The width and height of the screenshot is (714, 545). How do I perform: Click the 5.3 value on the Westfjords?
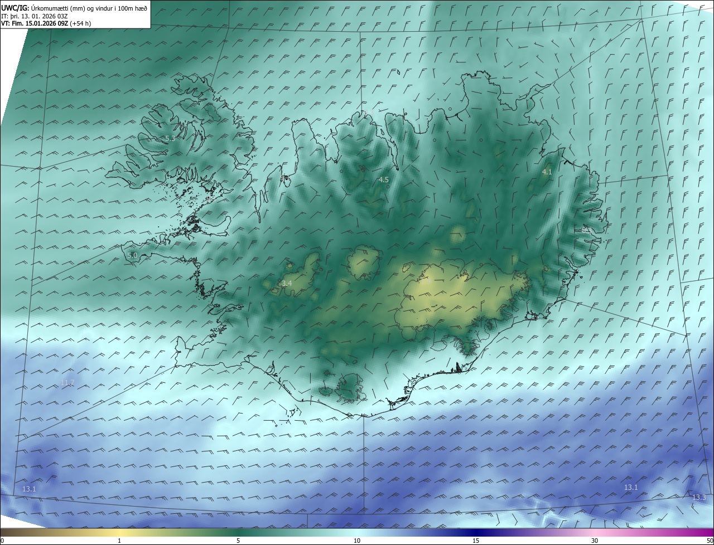[170, 138]
